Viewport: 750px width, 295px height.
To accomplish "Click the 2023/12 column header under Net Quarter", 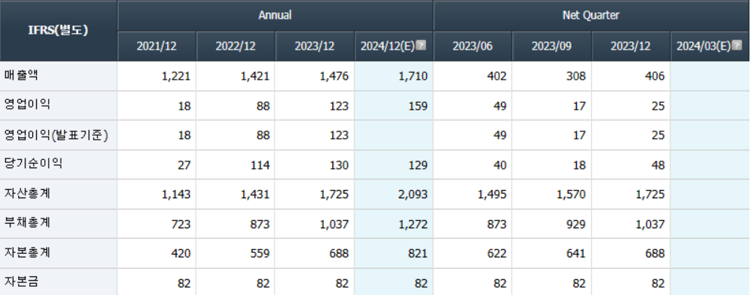I will (x=631, y=47).
